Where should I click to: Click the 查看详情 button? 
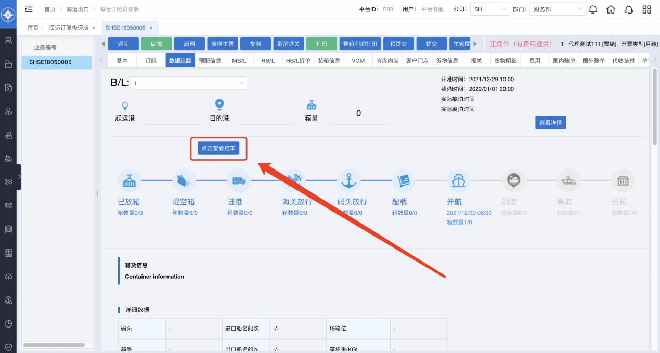[550, 123]
